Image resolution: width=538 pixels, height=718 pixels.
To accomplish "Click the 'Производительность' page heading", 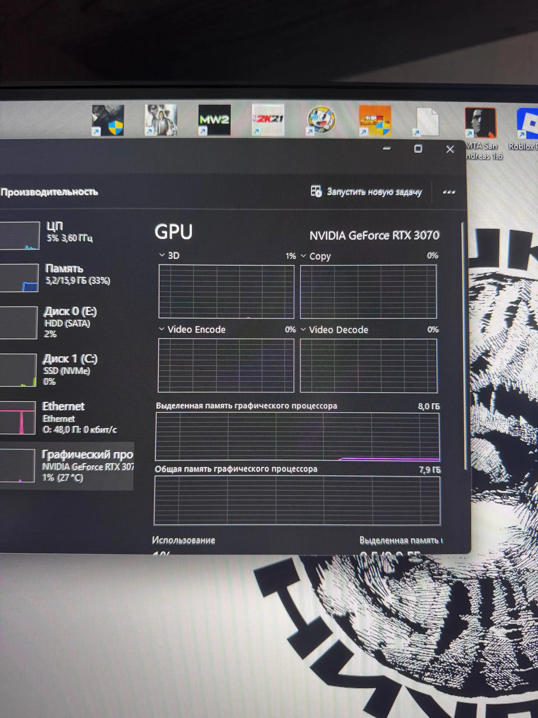I will [49, 192].
